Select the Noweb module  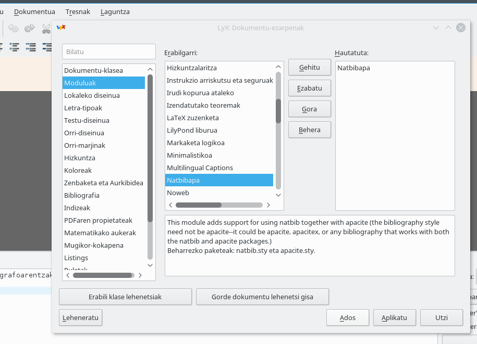pos(219,193)
